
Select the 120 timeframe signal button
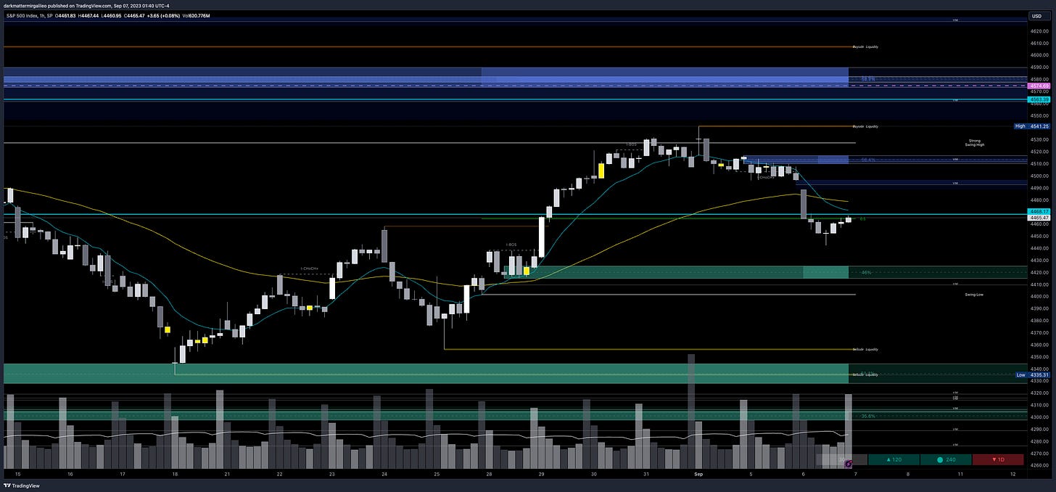[x=893, y=459]
